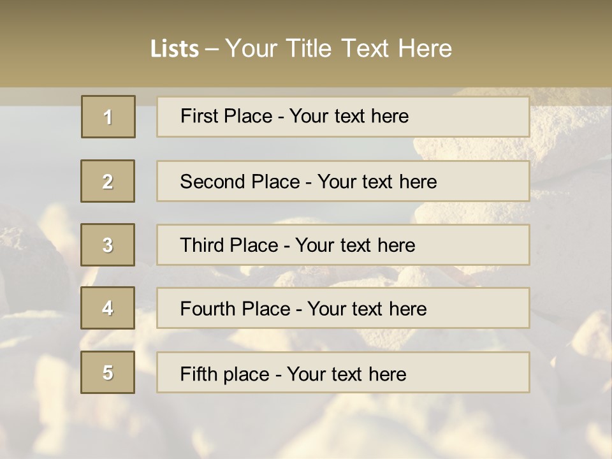
Task: Click the number 5 box
Action: point(108,372)
